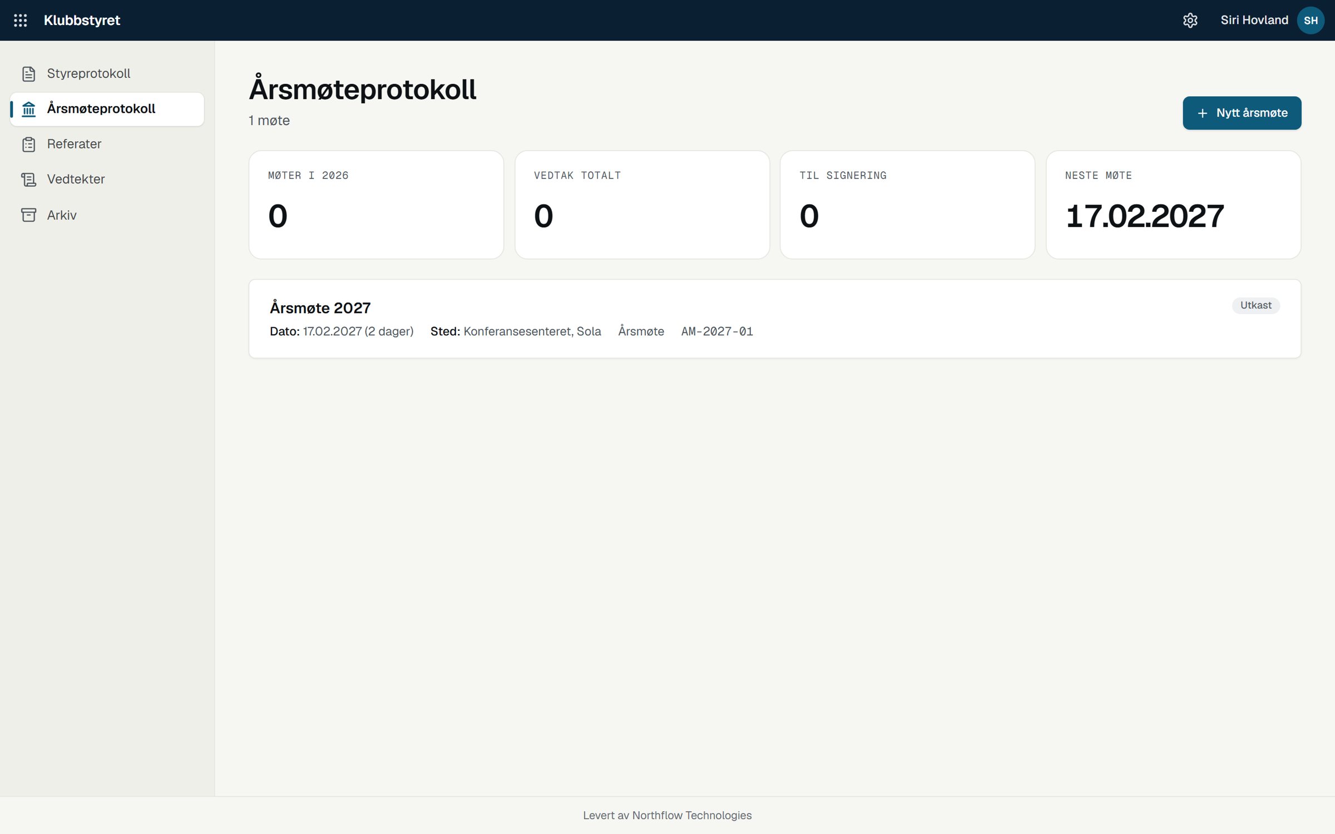Image resolution: width=1335 pixels, height=834 pixels.
Task: Click the Konferansesenteret, Sola location text
Action: pyautogui.click(x=532, y=331)
